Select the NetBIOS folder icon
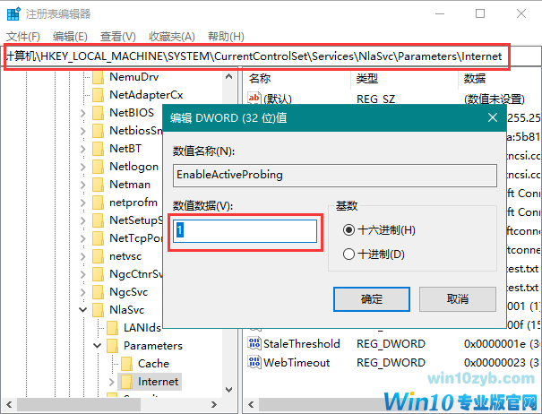The width and height of the screenshot is (542, 414). click(99, 113)
